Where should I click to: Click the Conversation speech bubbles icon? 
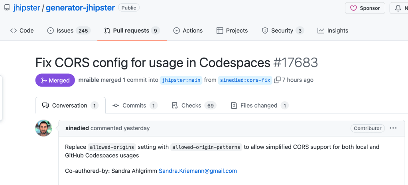[45, 106]
